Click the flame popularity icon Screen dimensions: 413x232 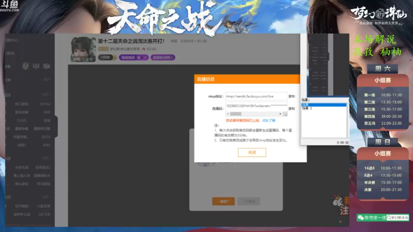144,49
